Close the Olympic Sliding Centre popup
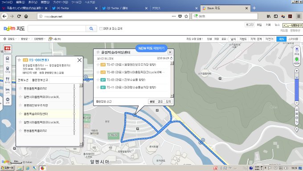Screen dimensions: 303x171 tap(170, 52)
